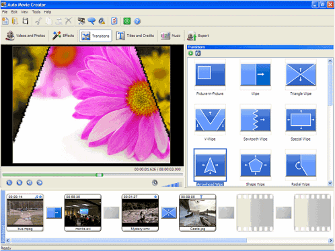Click the checklist options toolbar icon

pyautogui.click(x=114, y=22)
